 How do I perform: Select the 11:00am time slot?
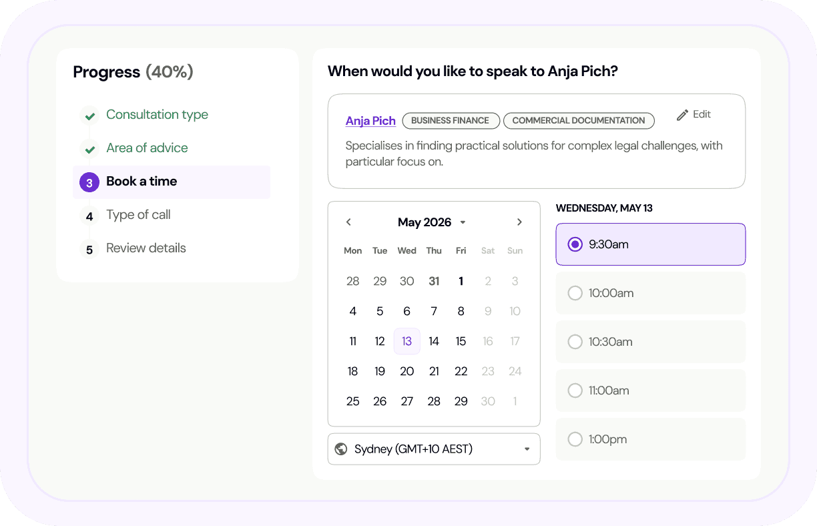[650, 390]
